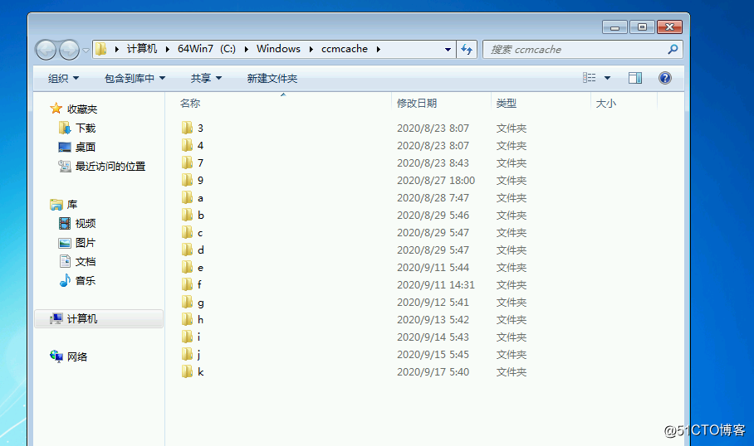The image size is (754, 446).
Task: Expand the arrow after 计算机 breadcrumb
Action: (168, 49)
